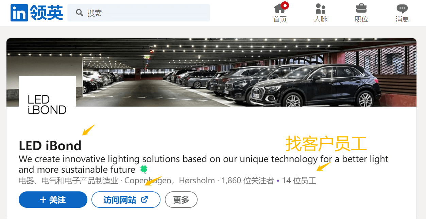Click the + 关注 follow button
The width and height of the screenshot is (426, 219).
pyautogui.click(x=53, y=200)
